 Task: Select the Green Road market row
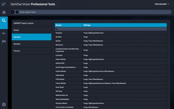[x=111, y=87]
